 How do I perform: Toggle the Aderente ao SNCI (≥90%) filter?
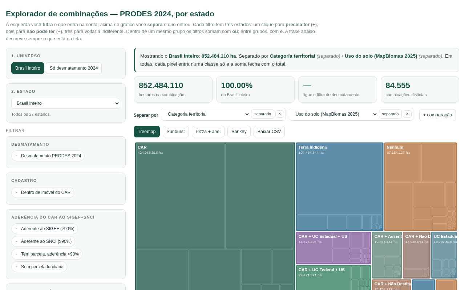pyautogui.click(x=43, y=241)
